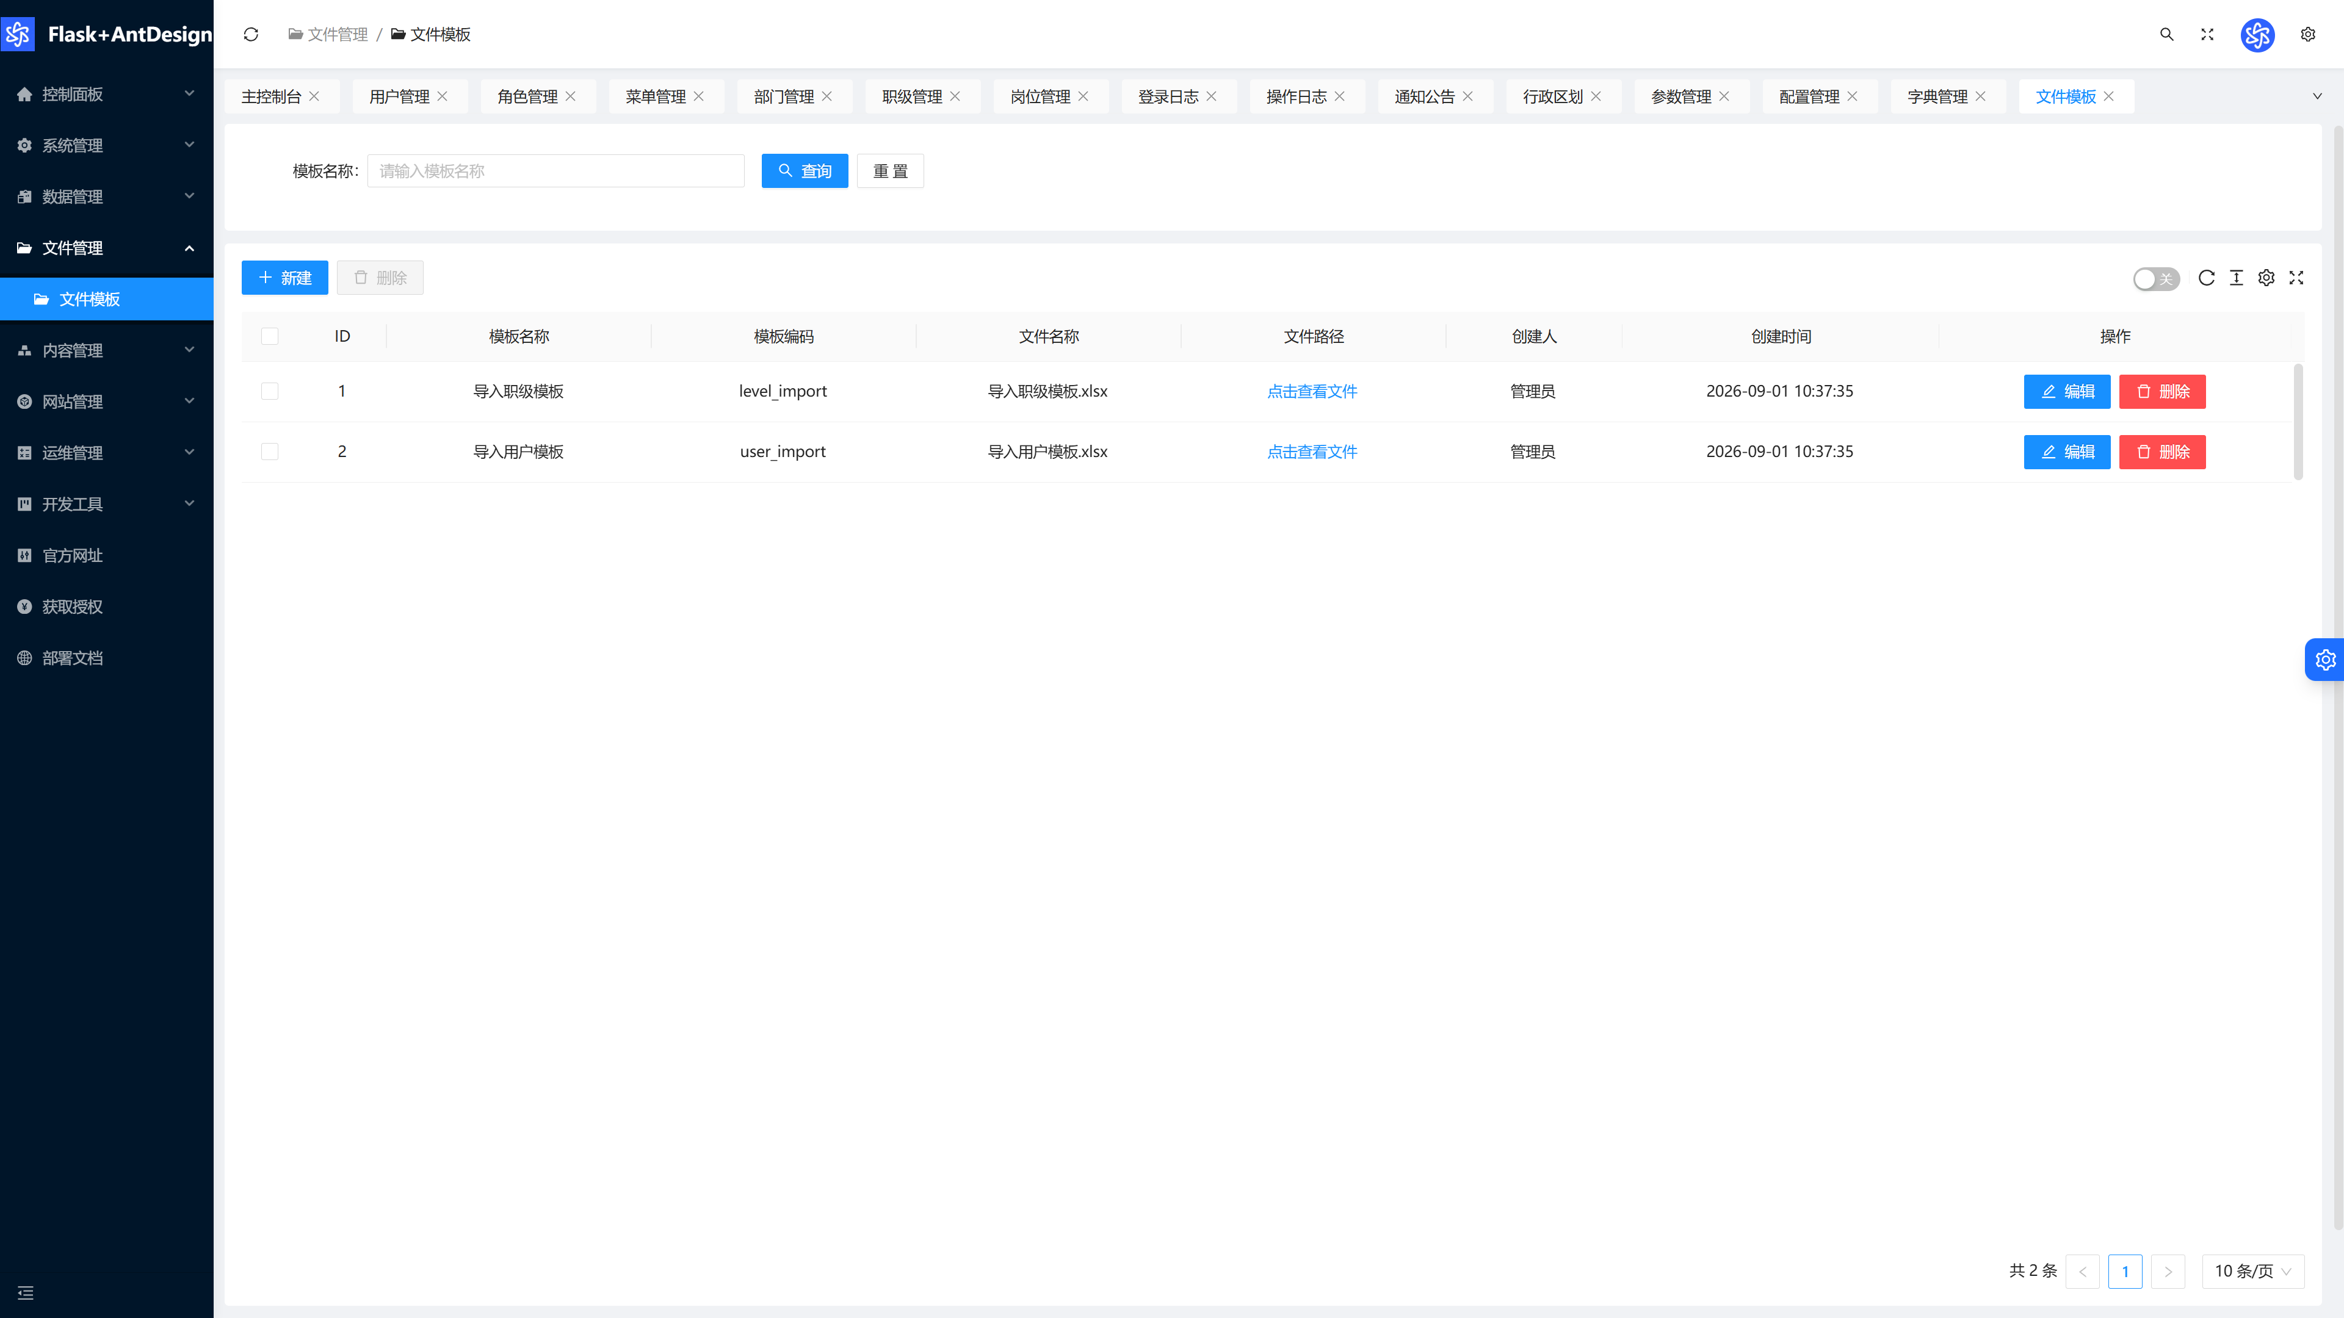Open header settings gear icon
2344x1318 pixels.
coord(2307,35)
